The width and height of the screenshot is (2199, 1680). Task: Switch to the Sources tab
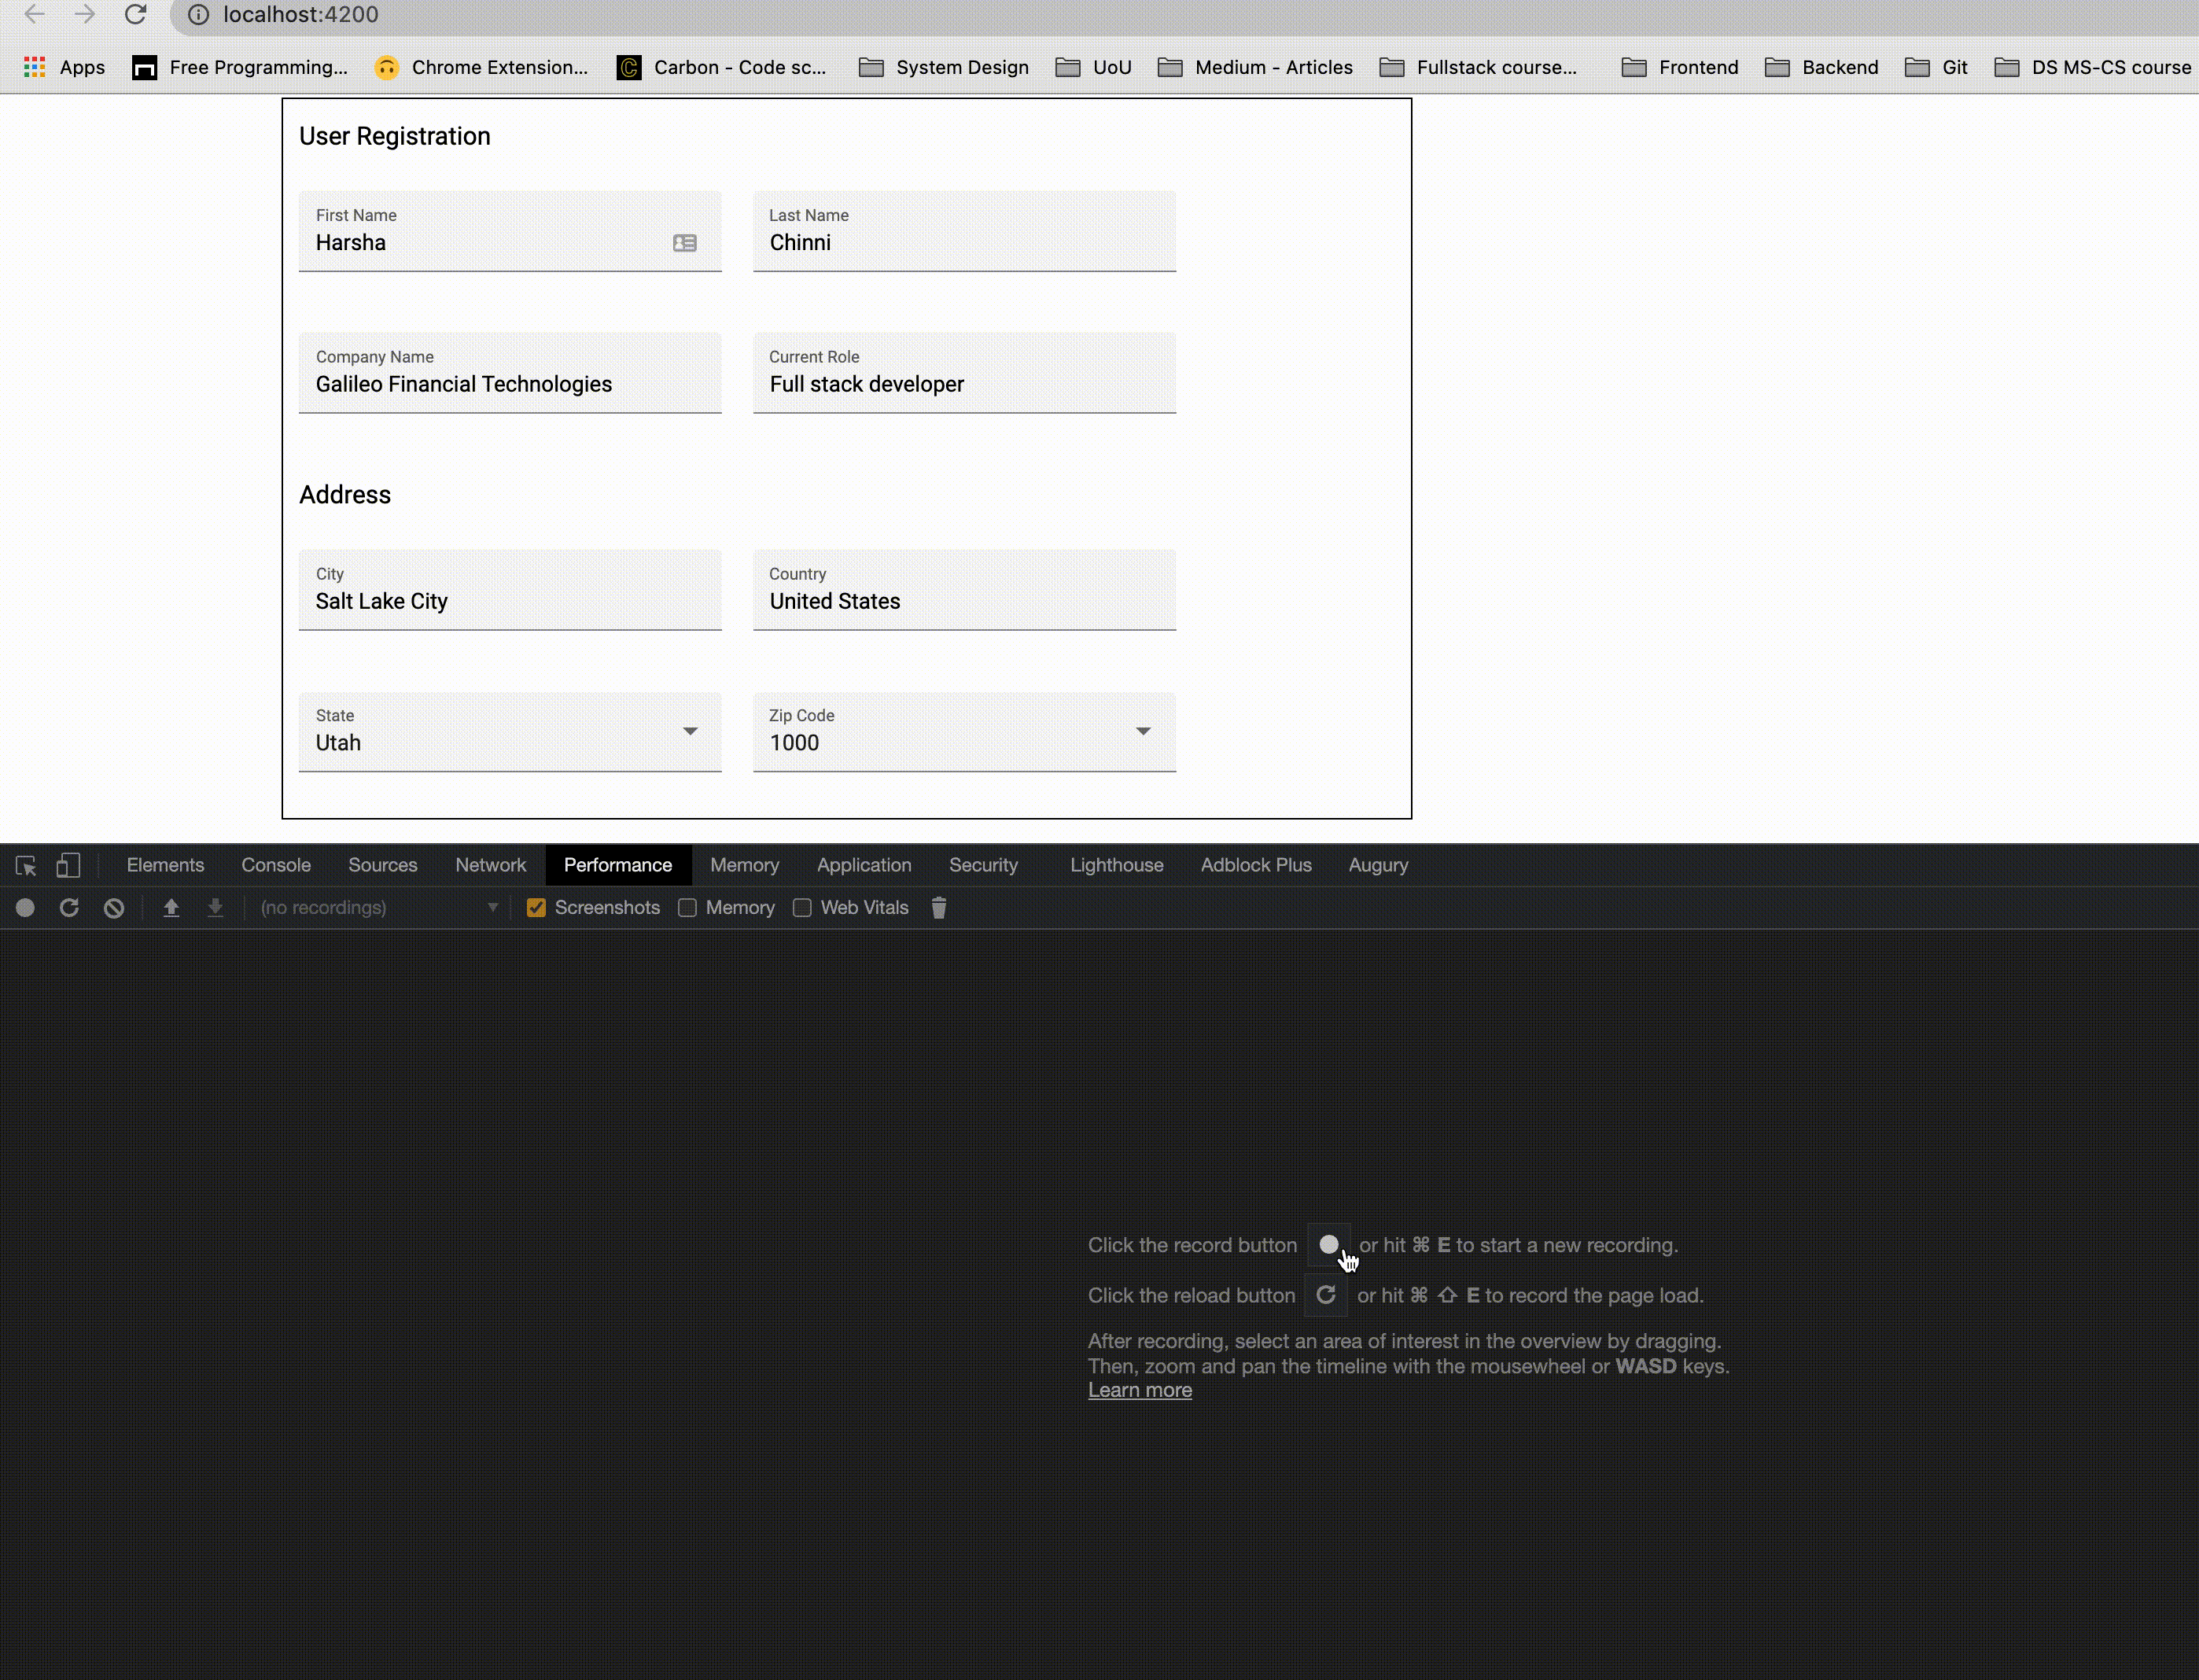click(x=383, y=865)
